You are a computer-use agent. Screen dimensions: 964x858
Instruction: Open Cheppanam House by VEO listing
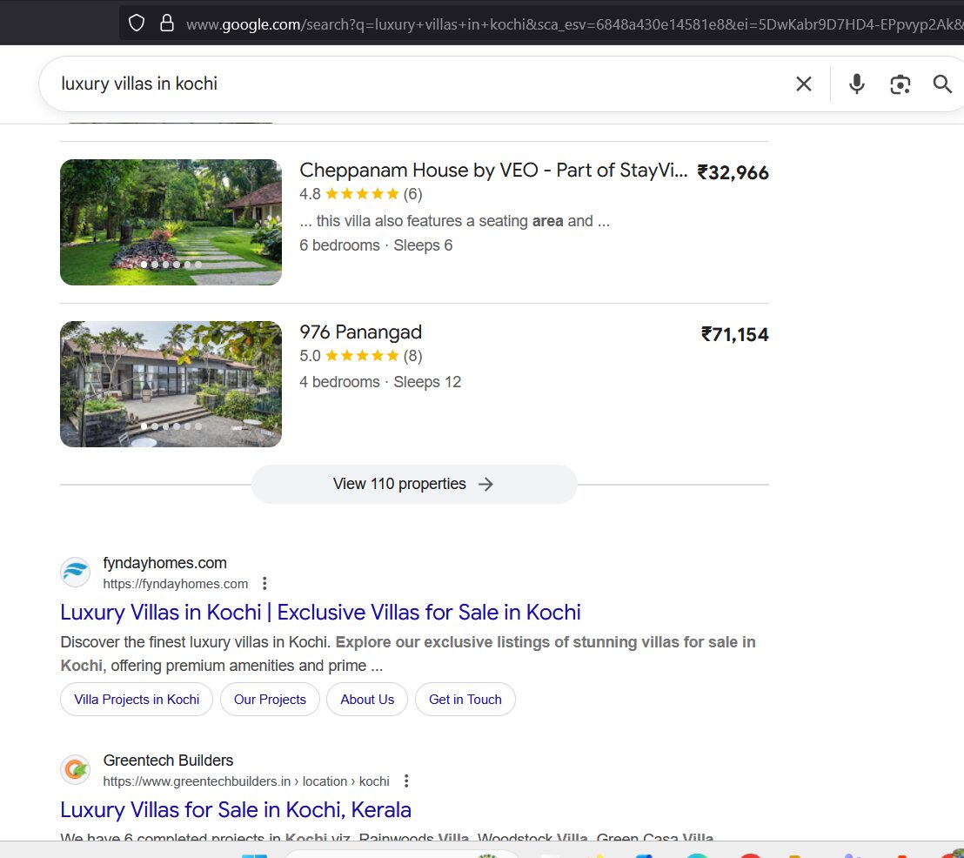(493, 170)
